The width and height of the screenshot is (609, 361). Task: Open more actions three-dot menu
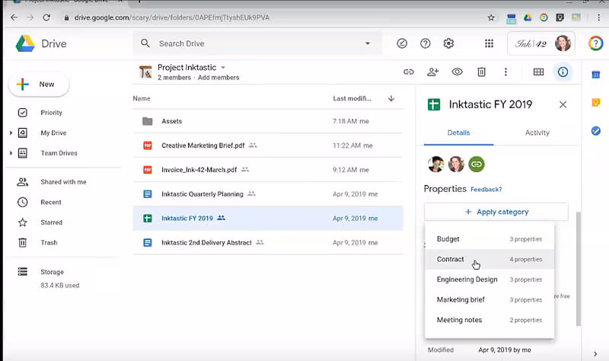(x=505, y=72)
